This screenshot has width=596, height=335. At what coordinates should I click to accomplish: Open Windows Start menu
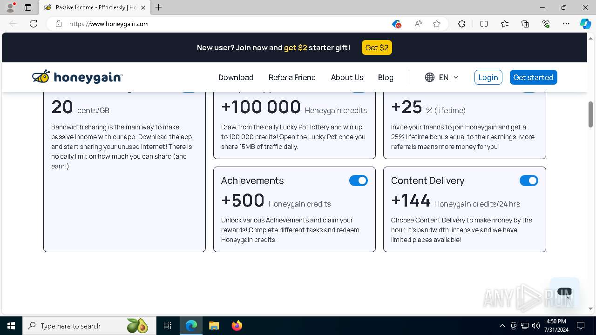point(11,326)
